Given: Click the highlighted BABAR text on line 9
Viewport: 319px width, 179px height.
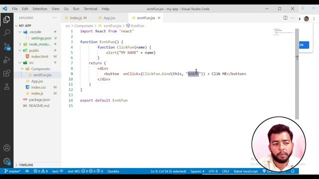Looking at the screenshot, I should pos(193,74).
